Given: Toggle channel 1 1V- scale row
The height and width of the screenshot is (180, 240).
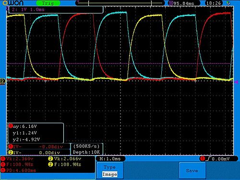Looking at the screenshot, I should [x=39, y=146].
